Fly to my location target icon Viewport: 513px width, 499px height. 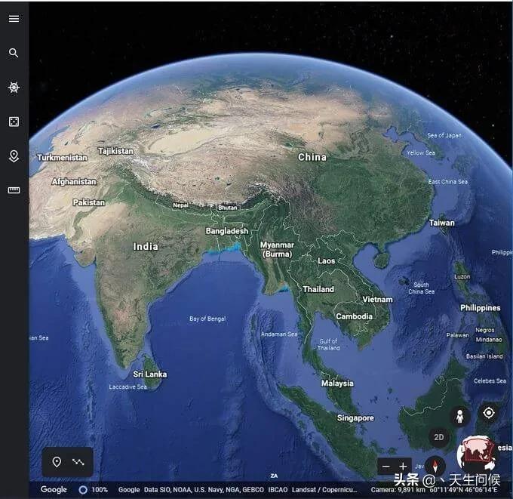pyautogui.click(x=489, y=413)
